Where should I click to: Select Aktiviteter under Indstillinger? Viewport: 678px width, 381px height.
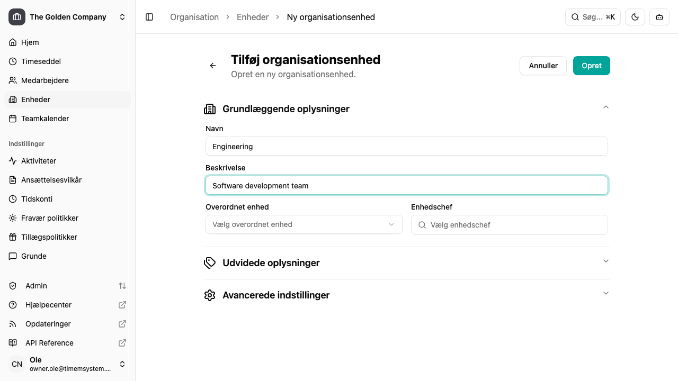(x=38, y=161)
